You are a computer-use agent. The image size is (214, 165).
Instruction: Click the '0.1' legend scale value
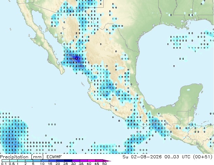[x=4, y=164]
